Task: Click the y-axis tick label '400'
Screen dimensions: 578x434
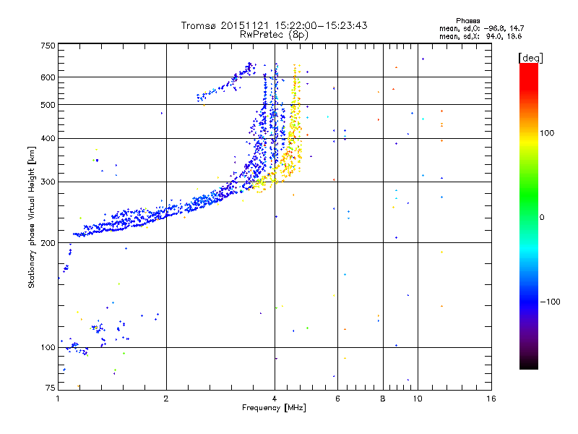Action: (x=48, y=138)
